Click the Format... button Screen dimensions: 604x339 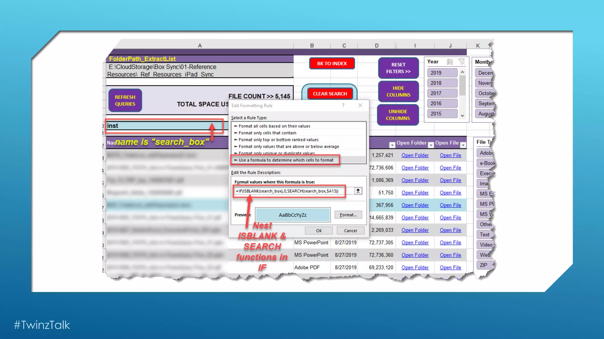click(348, 215)
